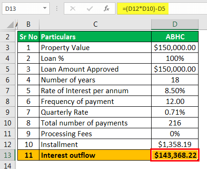Select Sr No cell containing 5
Image resolution: width=207 pixels, height=169 pixels.
[x=28, y=90]
